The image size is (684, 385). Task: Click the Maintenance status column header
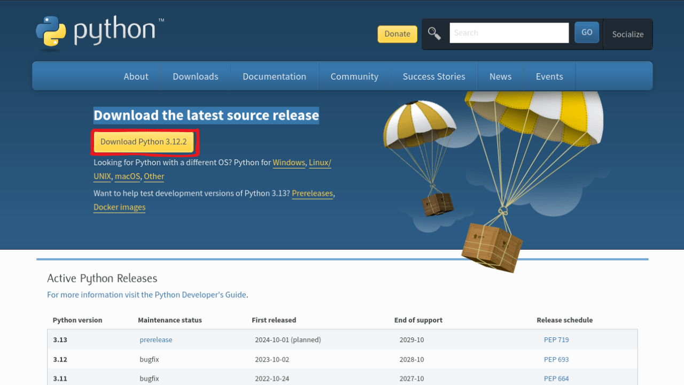tap(170, 320)
